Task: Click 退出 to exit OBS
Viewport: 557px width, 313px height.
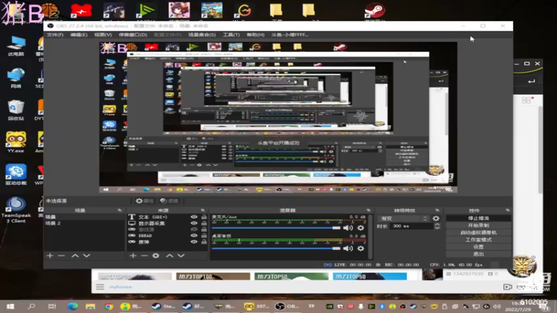Action: click(x=478, y=254)
